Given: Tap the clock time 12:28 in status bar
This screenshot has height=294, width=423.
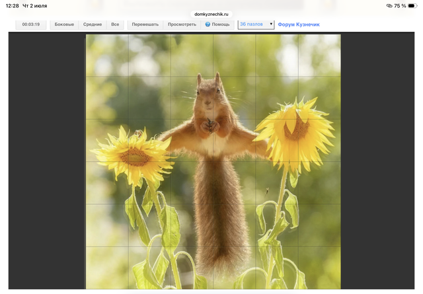Looking at the screenshot, I should 13,6.
